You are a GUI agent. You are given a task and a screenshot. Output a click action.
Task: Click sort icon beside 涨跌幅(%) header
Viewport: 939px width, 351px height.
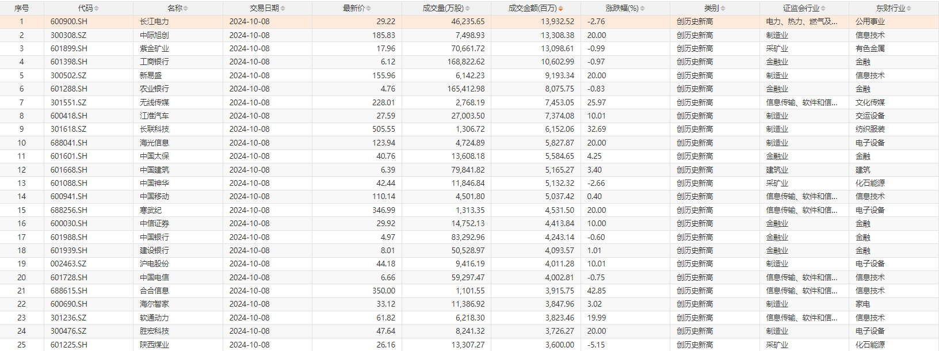643,9
